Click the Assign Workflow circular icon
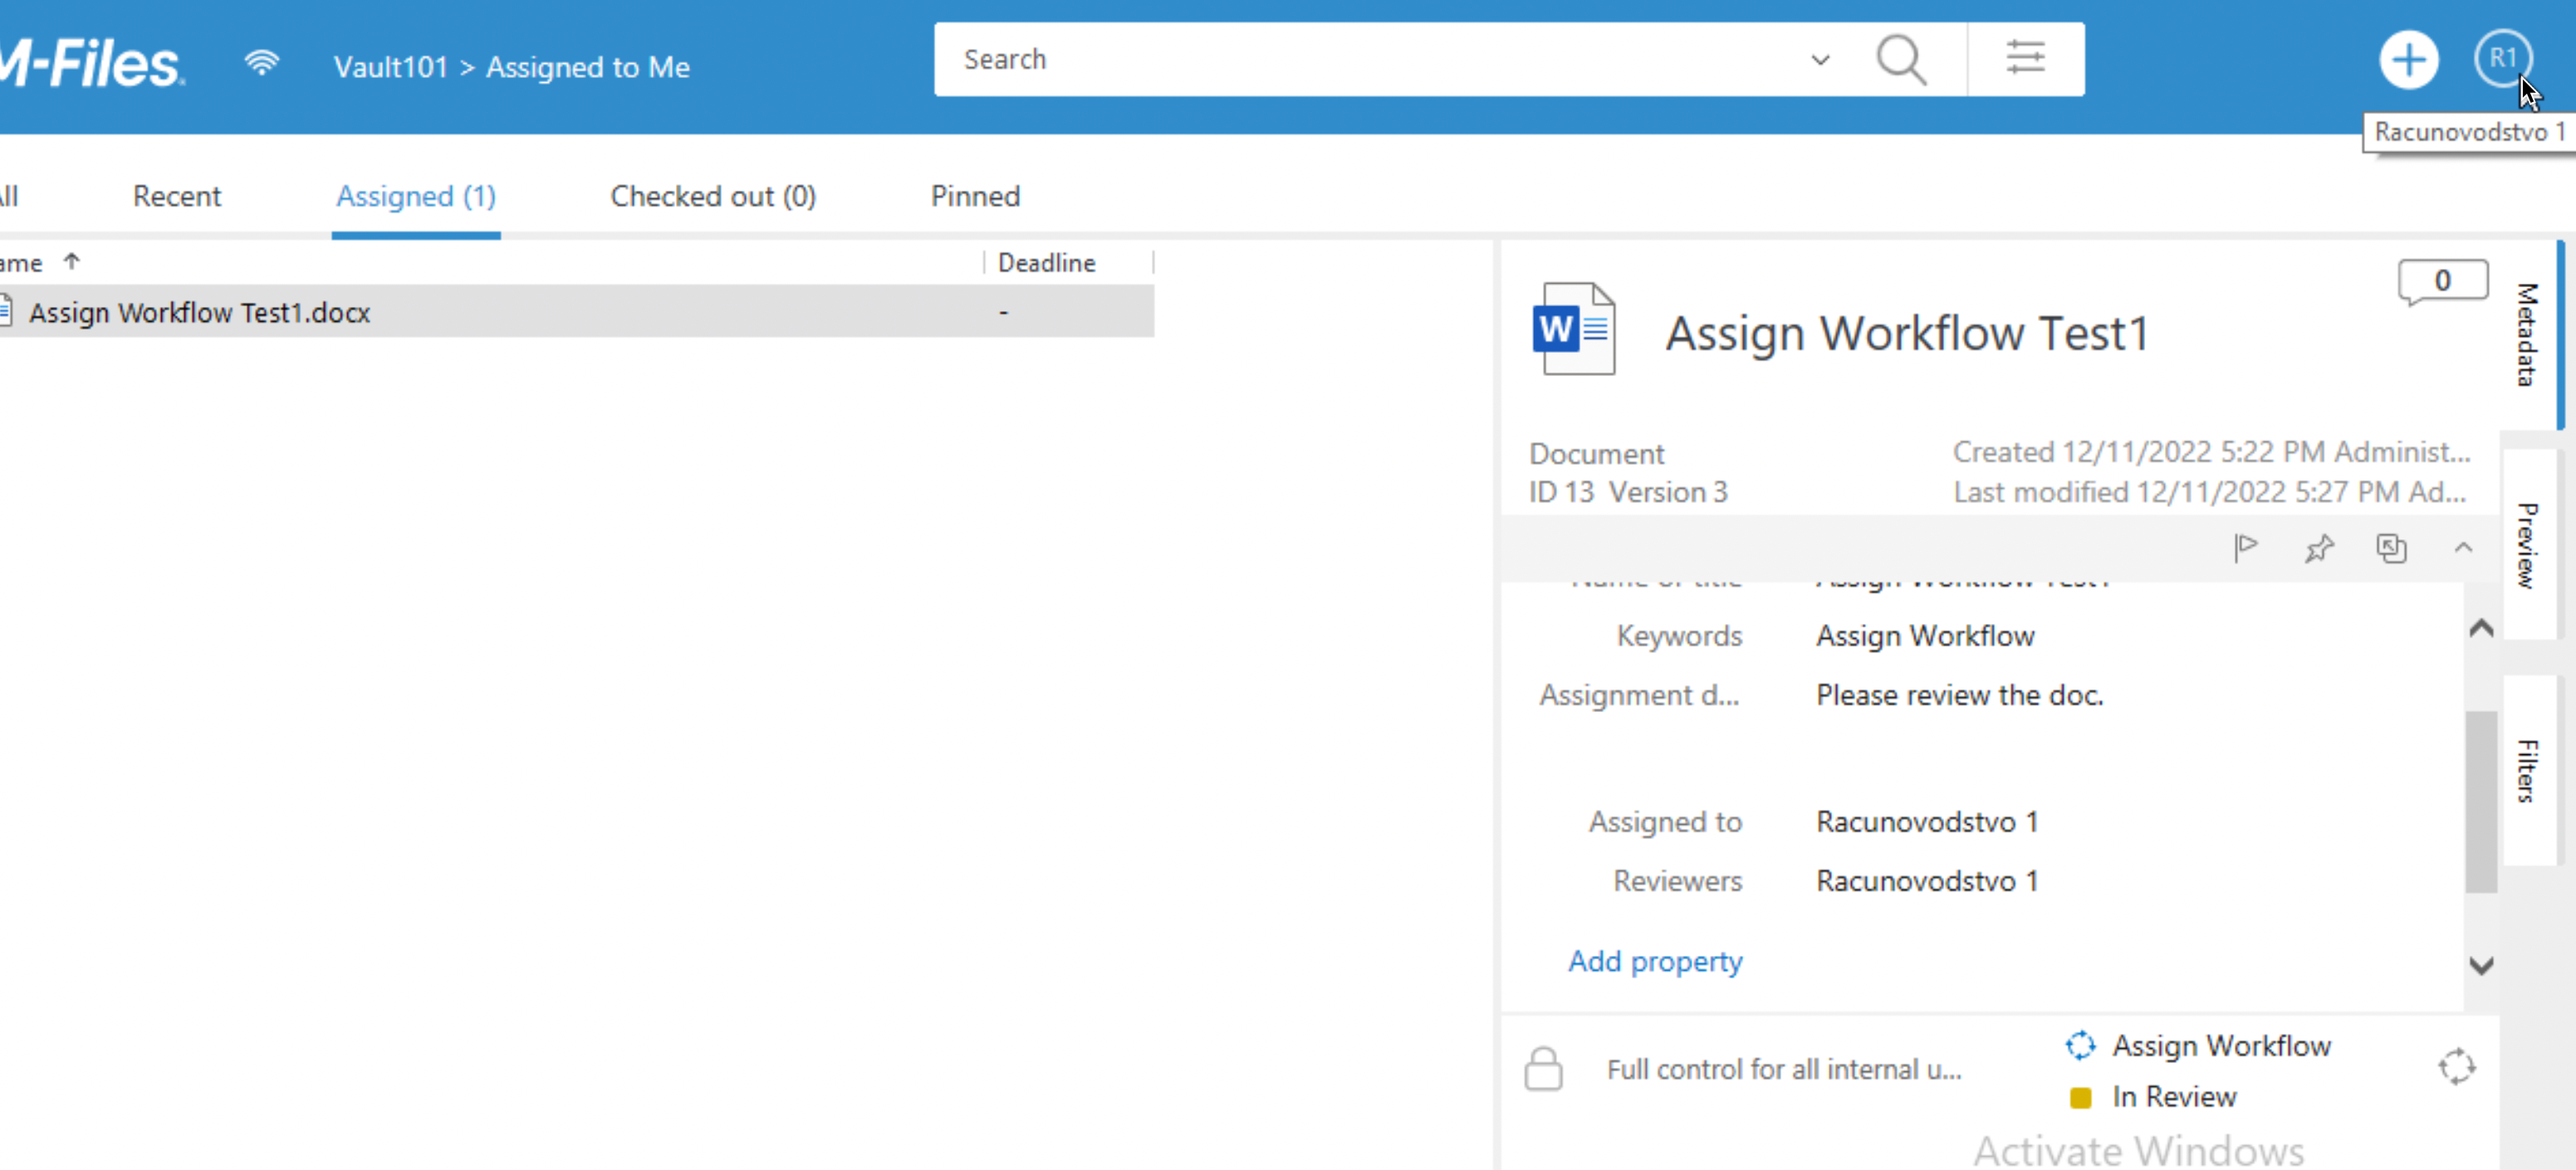The height and width of the screenshot is (1170, 2576). pos(2080,1045)
